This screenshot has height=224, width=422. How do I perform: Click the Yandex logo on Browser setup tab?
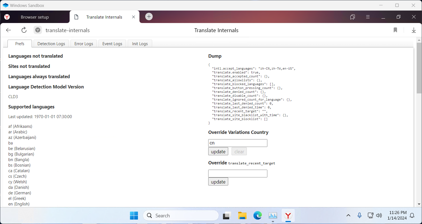click(x=7, y=17)
